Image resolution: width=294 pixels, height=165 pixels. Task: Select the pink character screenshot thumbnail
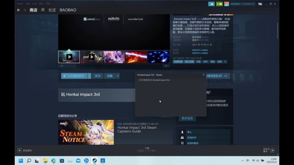pyautogui.click(x=114, y=57)
